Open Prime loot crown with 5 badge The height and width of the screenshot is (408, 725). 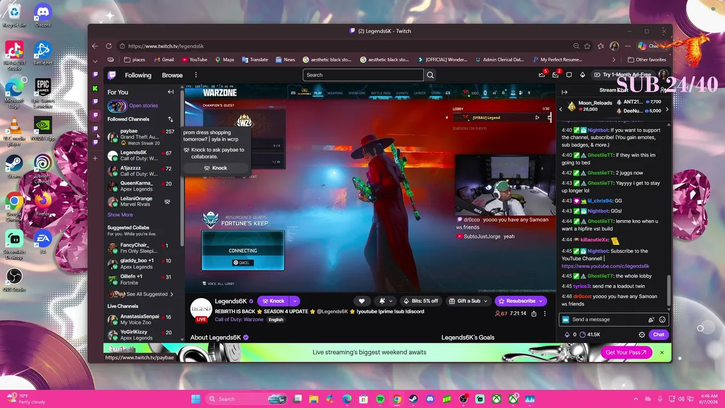pos(542,75)
